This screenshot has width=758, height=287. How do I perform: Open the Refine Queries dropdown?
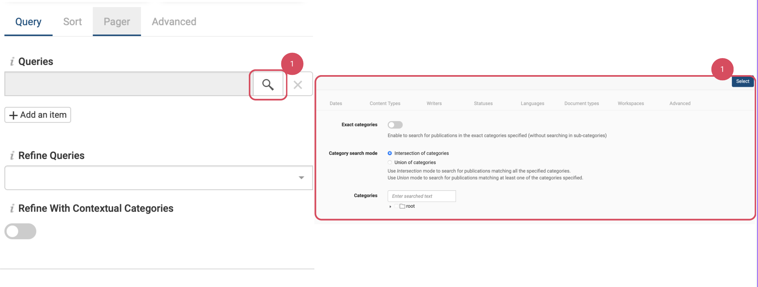301,178
